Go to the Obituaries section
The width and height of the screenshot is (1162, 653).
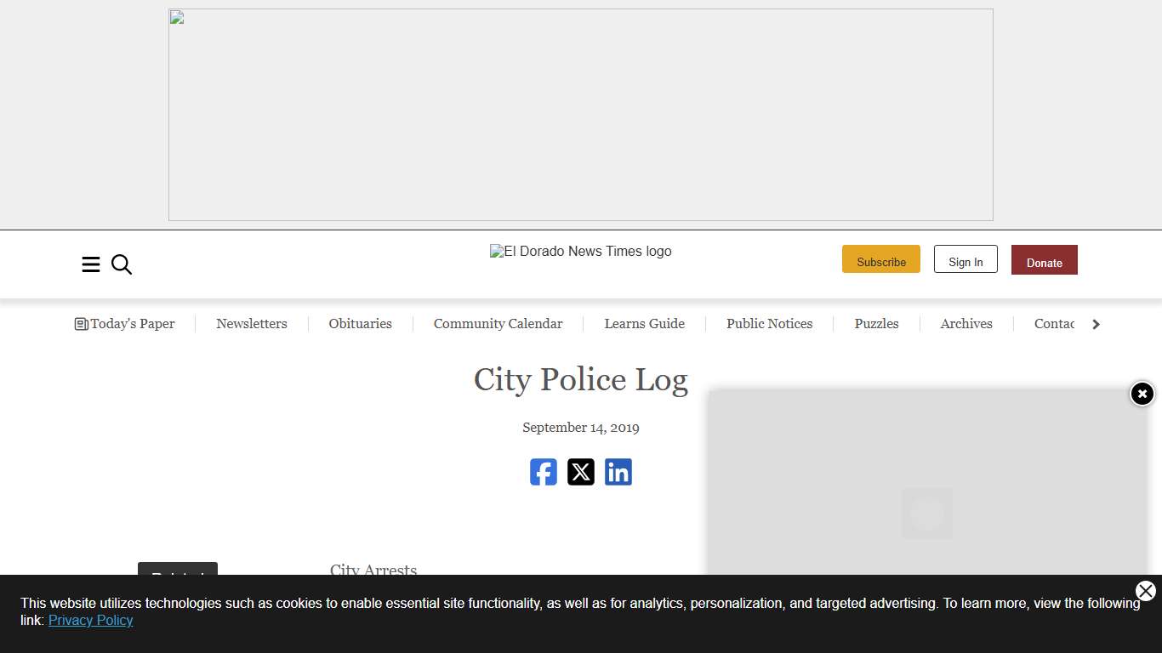[x=360, y=324]
